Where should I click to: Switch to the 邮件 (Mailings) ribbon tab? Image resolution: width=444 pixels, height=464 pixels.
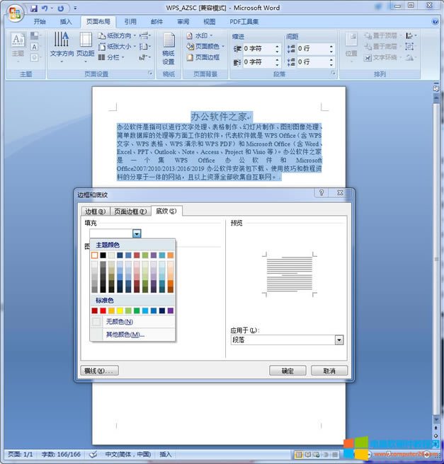click(156, 22)
